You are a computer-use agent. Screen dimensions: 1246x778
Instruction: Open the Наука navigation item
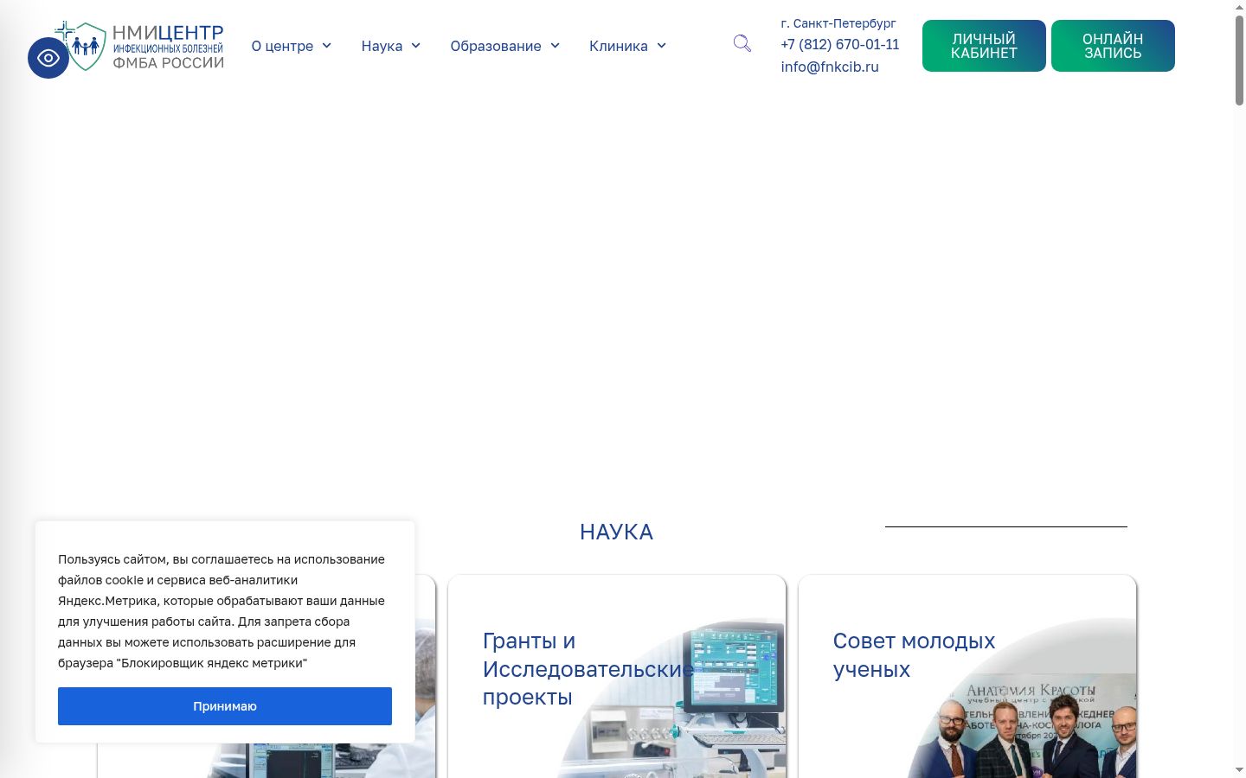382,46
